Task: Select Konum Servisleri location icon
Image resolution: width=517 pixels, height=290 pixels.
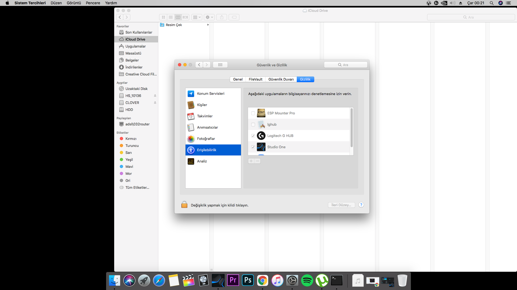Action: [x=191, y=93]
